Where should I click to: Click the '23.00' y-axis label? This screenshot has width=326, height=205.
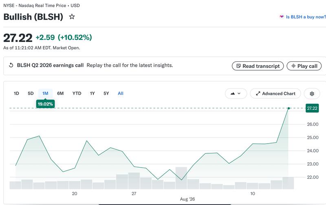pos(313,164)
